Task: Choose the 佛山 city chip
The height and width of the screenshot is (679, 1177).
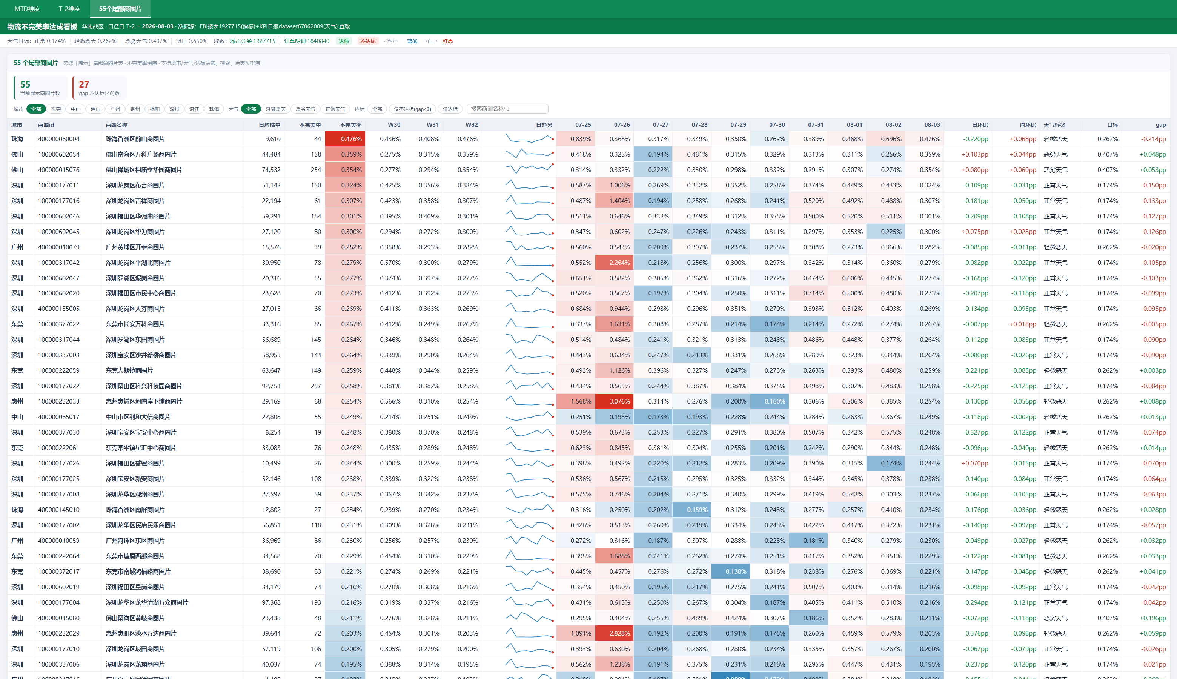Action: [x=95, y=109]
